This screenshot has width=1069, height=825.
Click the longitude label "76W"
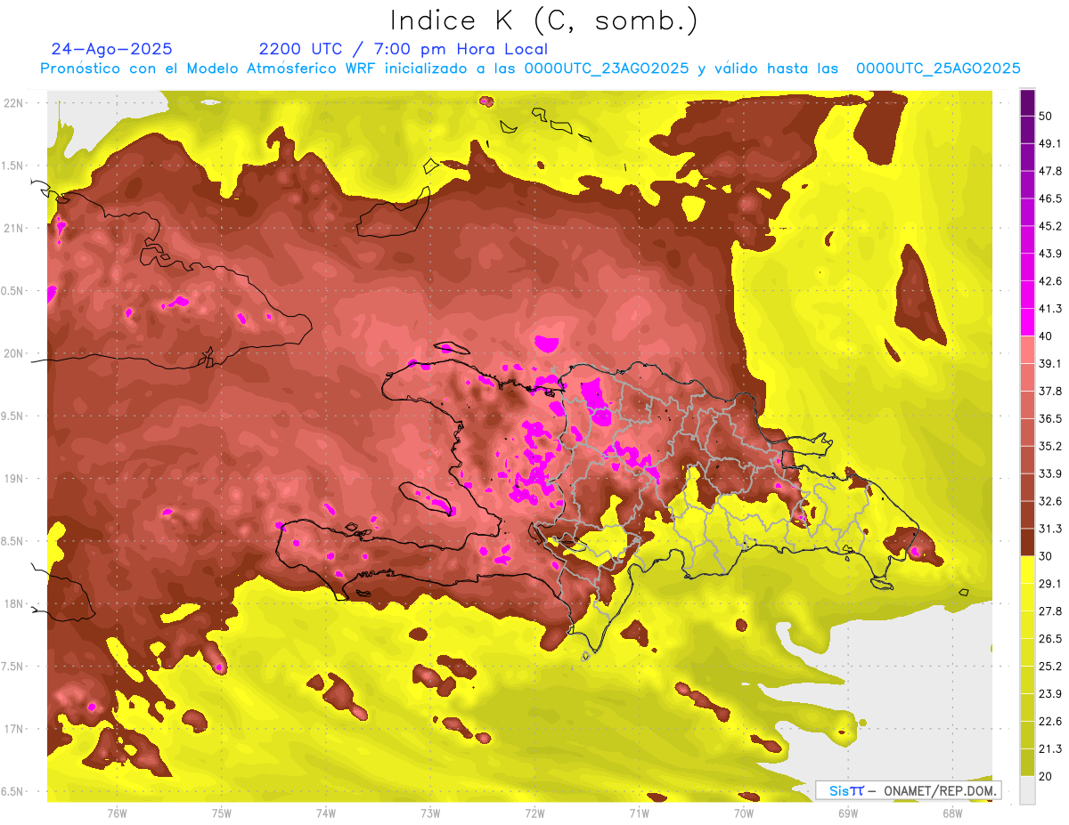117,813
